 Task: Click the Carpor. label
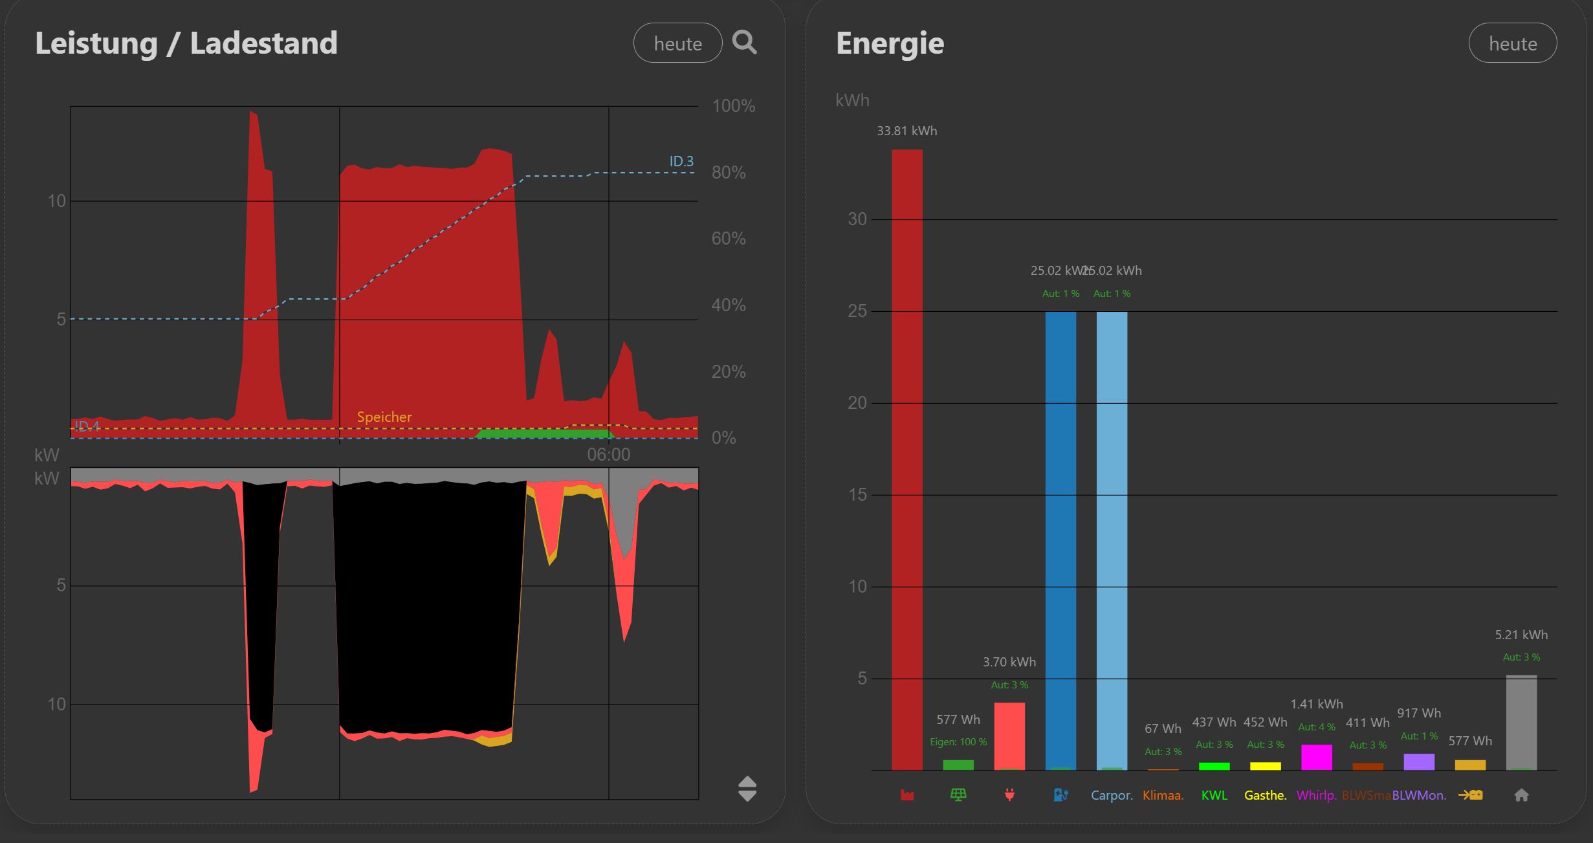click(x=1112, y=795)
